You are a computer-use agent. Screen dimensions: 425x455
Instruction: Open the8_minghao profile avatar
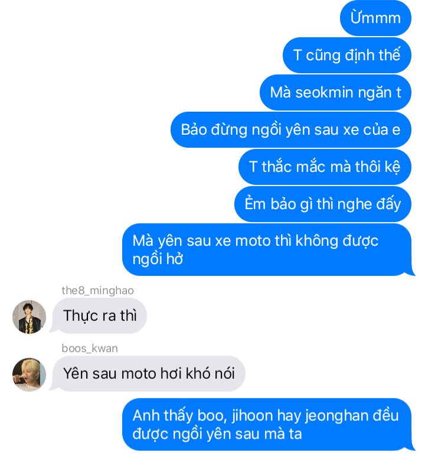point(29,317)
